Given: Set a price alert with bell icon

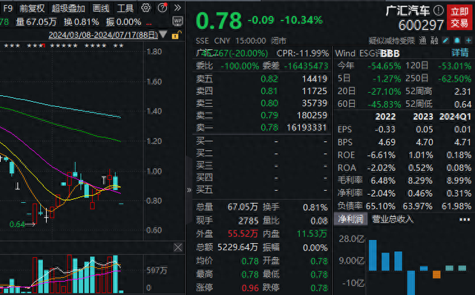Looking at the screenshot, I should tap(457, 40).
